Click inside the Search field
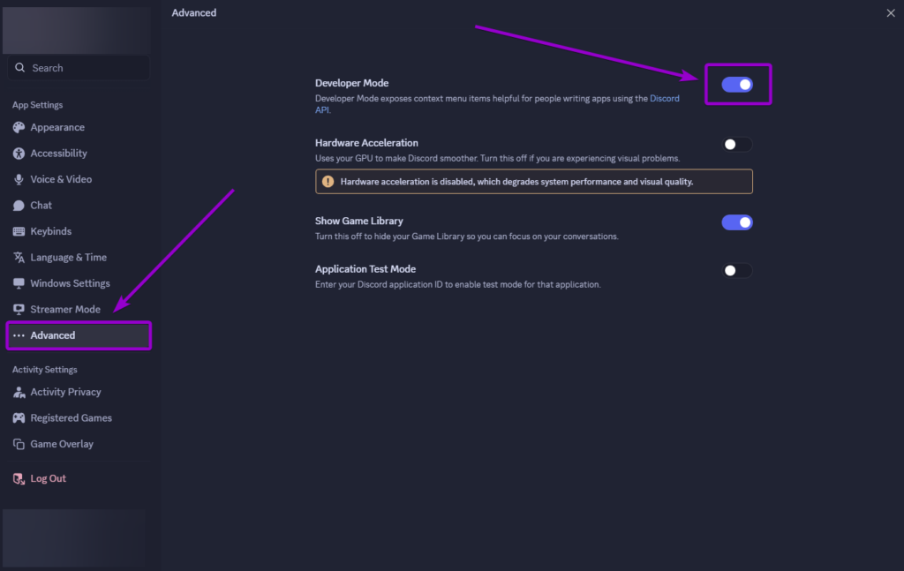The height and width of the screenshot is (571, 904). tap(77, 67)
